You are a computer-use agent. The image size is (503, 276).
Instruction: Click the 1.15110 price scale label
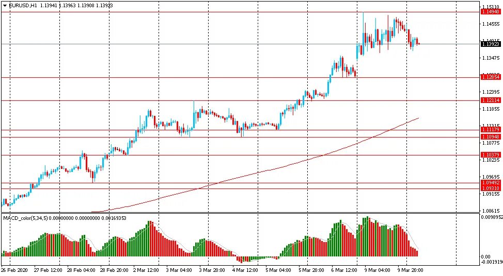(x=491, y=7)
